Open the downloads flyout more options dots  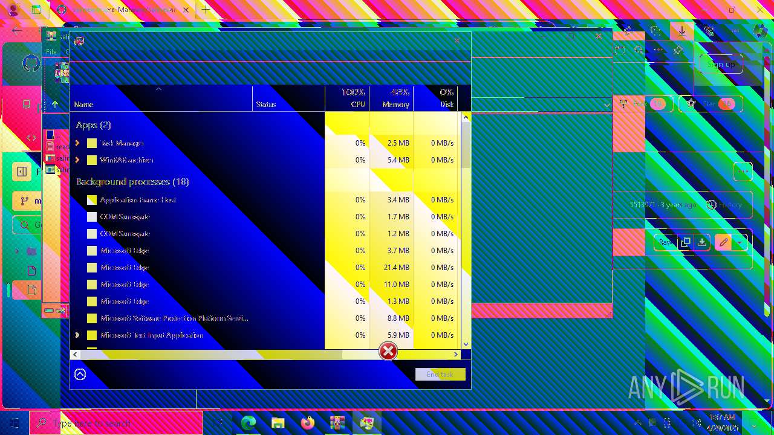click(659, 50)
